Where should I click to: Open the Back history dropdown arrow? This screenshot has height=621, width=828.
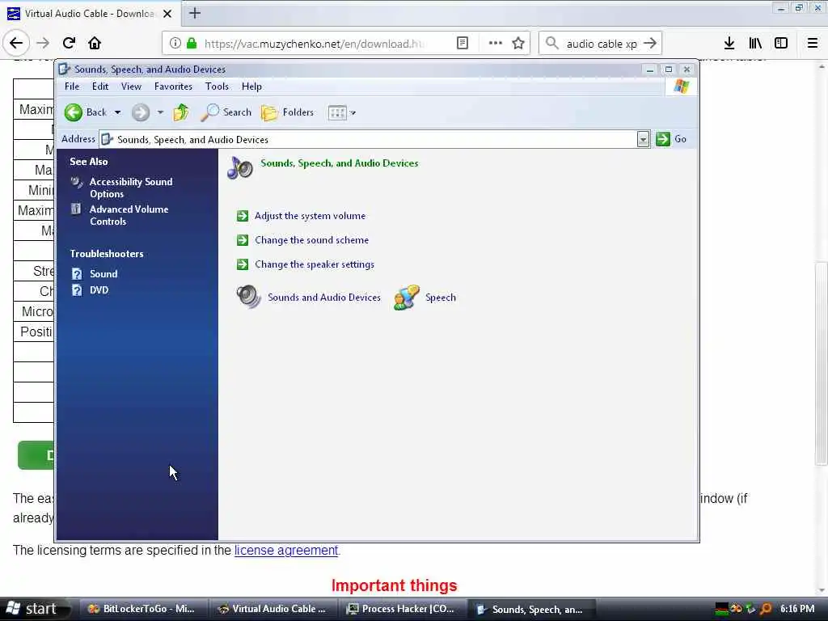pos(118,112)
